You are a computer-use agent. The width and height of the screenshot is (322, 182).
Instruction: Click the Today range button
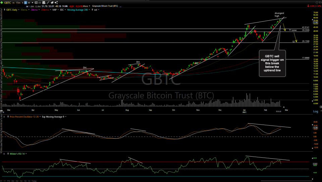tap(34, 181)
